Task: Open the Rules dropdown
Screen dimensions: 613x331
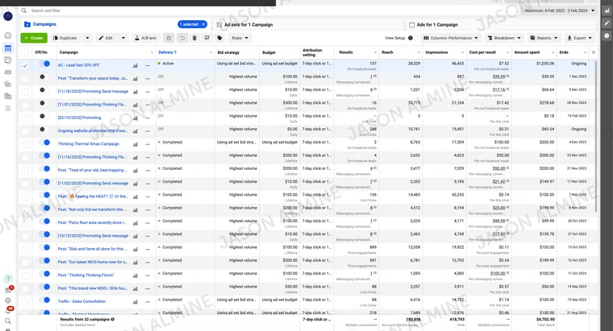Action: [x=240, y=38]
